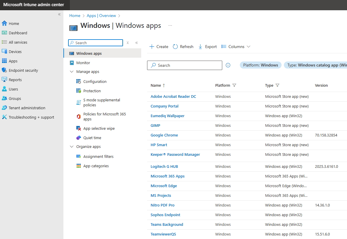Screen dimensions: 347x239
Task: Go to Apps | Overview breadcrumb link
Action: pyautogui.click(x=101, y=16)
